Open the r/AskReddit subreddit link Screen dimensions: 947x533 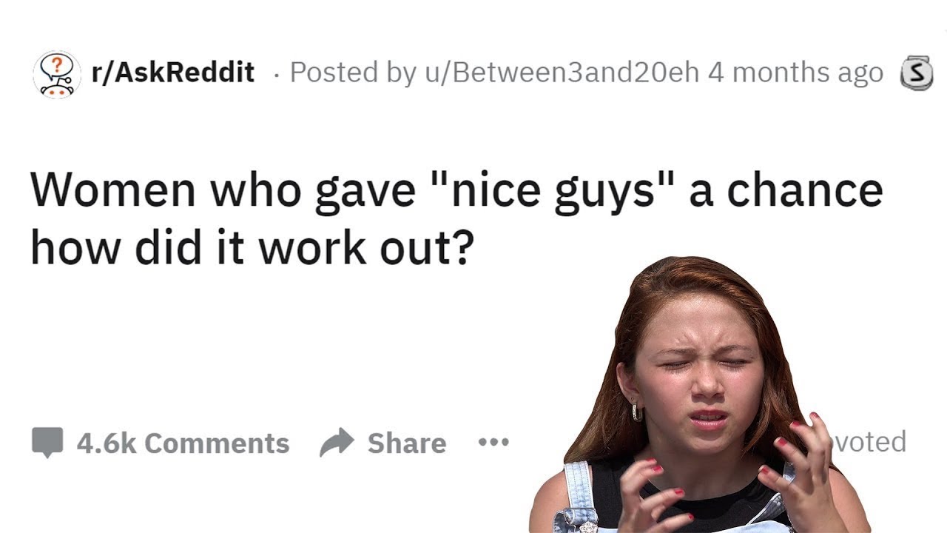(172, 73)
